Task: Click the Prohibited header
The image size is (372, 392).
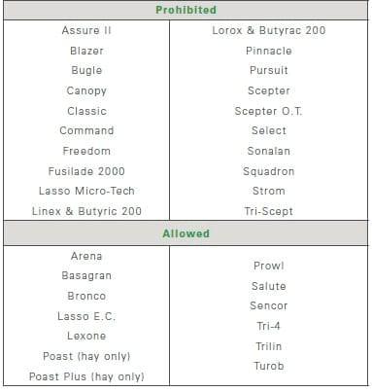Action: [x=186, y=10]
